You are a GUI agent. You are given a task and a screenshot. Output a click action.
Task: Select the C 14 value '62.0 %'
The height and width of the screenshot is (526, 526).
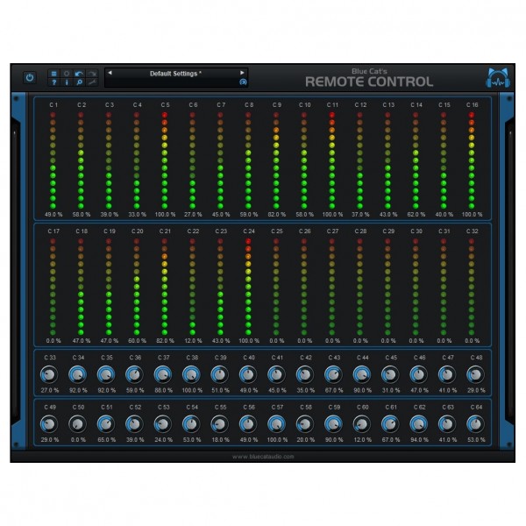416,215
